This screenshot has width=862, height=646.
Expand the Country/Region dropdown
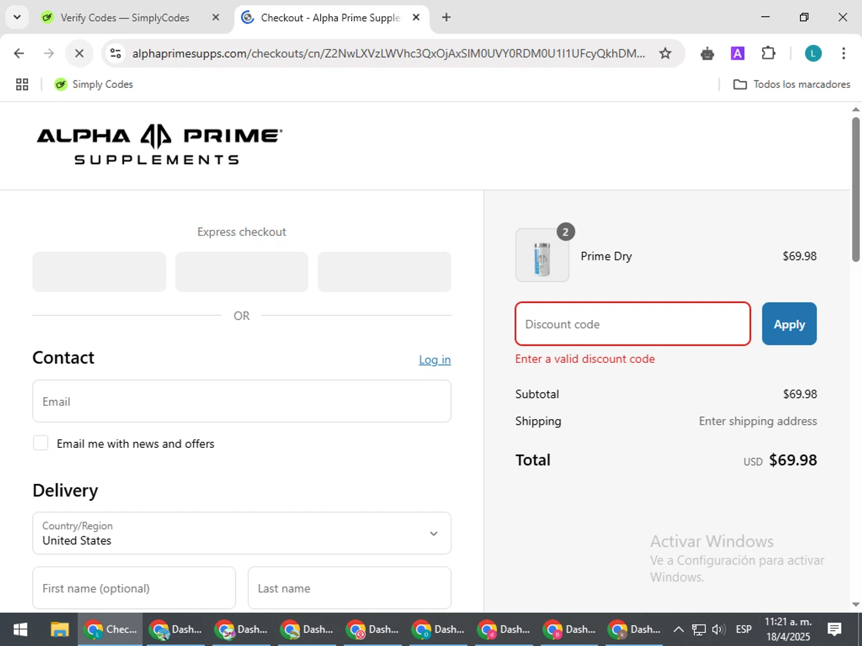[x=241, y=533]
